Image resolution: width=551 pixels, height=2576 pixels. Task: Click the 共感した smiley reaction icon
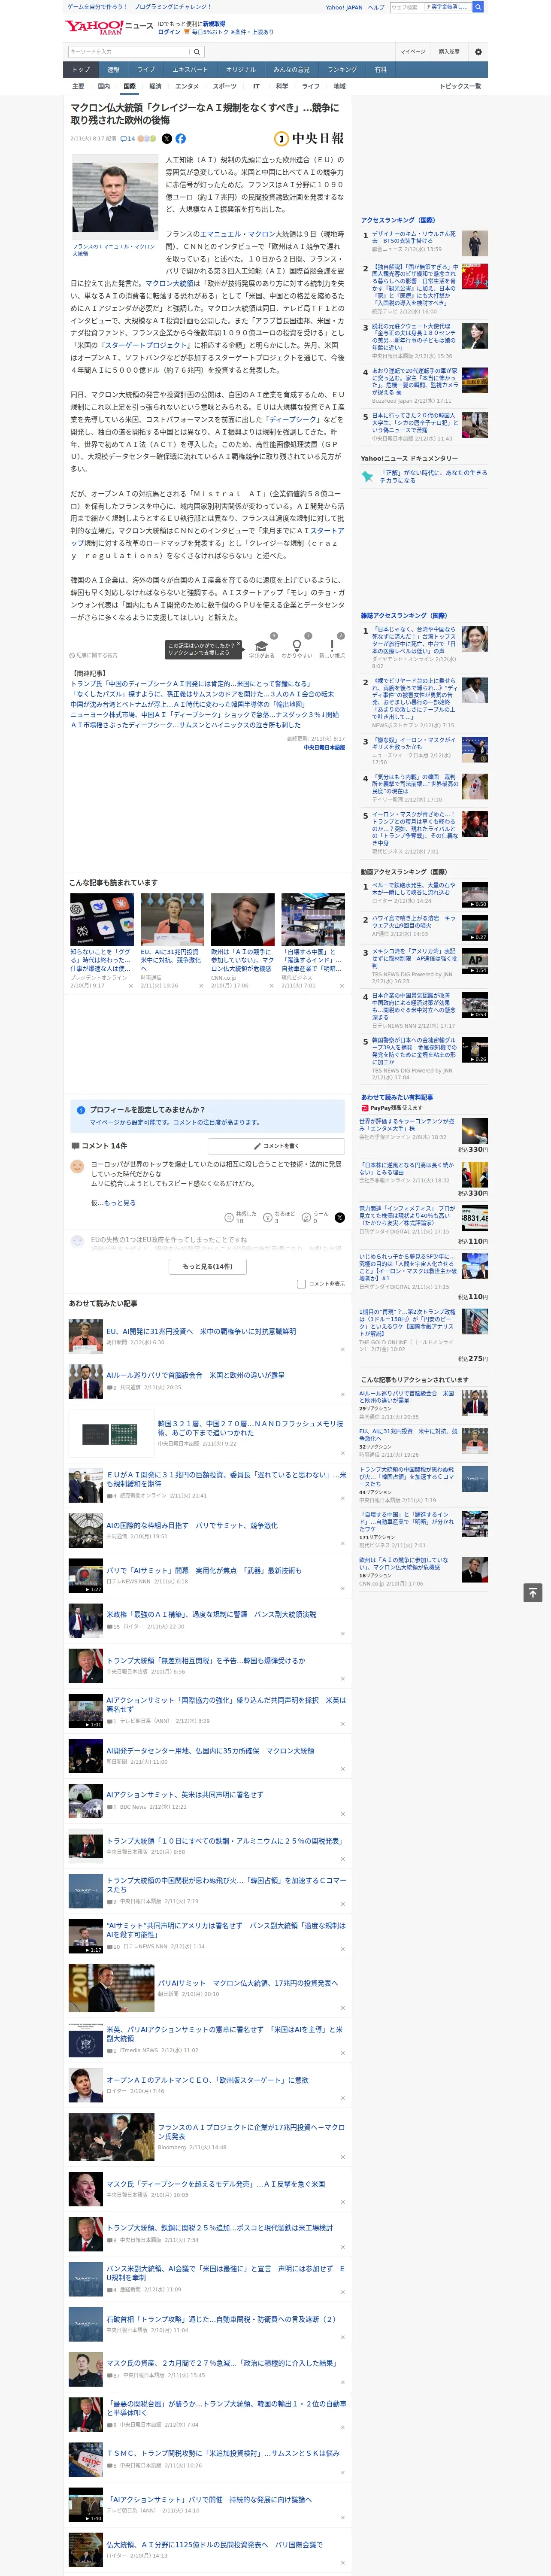[229, 1217]
